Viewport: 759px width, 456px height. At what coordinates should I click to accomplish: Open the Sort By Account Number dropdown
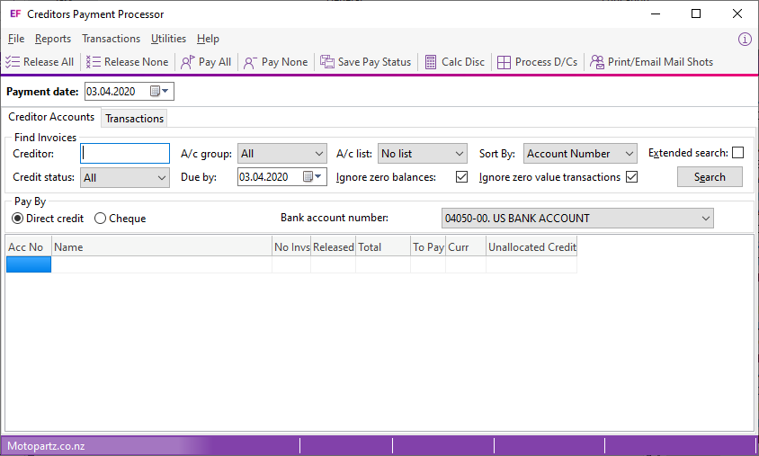tap(580, 154)
